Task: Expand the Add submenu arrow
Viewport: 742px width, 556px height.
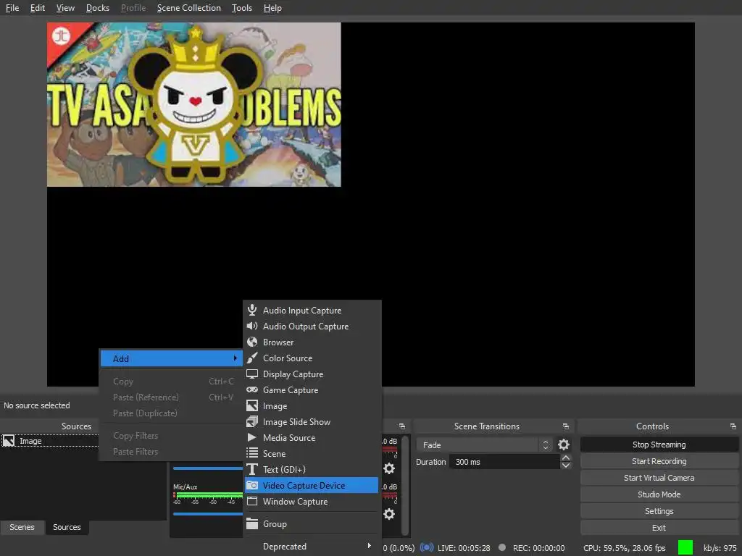Action: [x=235, y=358]
